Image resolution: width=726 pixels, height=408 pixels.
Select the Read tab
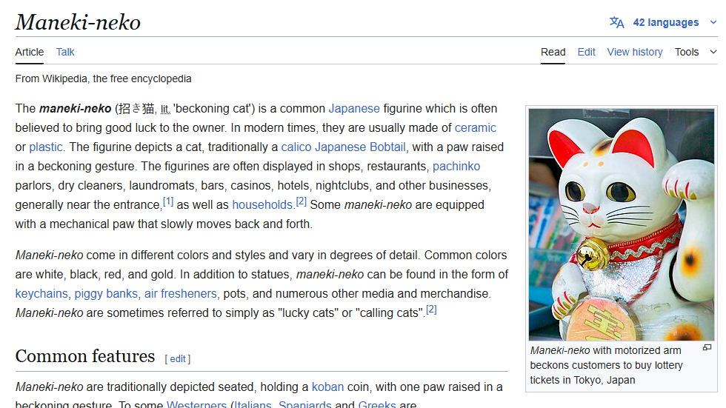click(553, 52)
